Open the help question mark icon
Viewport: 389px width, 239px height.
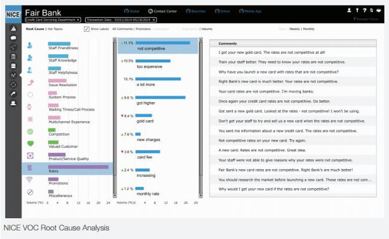364,10
